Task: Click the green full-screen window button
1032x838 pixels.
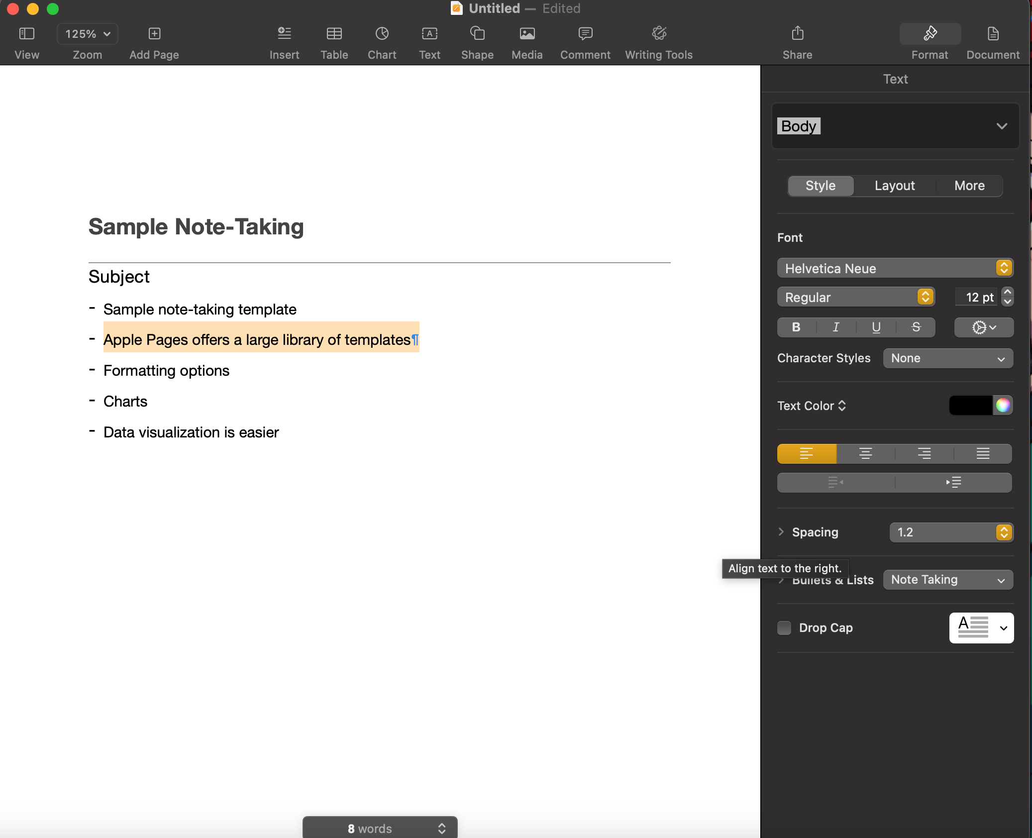Action: pos(53,8)
